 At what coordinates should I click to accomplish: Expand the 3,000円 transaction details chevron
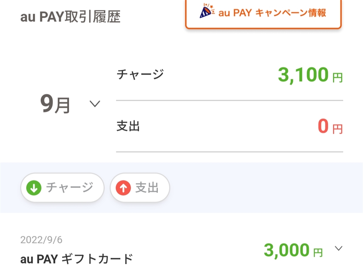coord(339,248)
